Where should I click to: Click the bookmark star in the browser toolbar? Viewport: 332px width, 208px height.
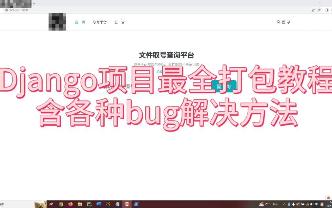pyautogui.click(x=319, y=10)
